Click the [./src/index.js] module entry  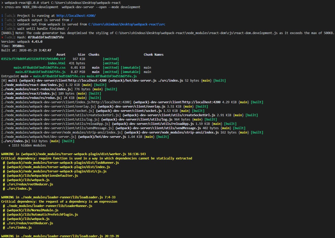(x=38, y=141)
